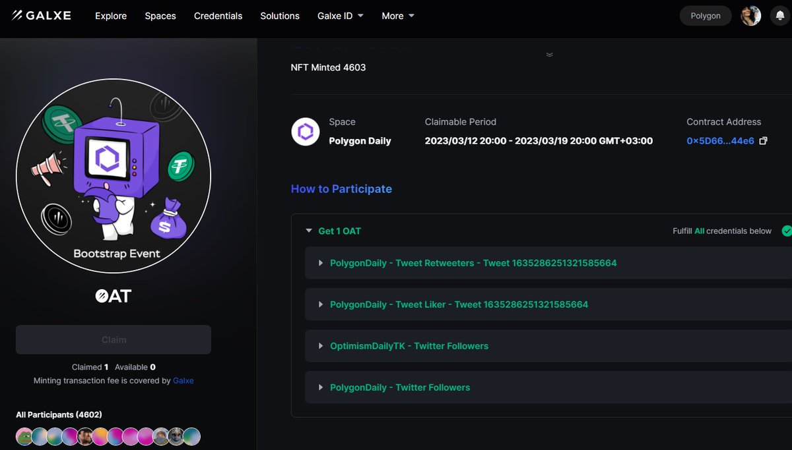Open the 0x5D66...44e6 contract address link

click(x=720, y=141)
